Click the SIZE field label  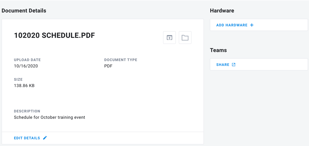coord(18,79)
